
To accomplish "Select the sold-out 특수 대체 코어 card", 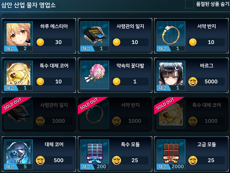I will click(191, 114).
